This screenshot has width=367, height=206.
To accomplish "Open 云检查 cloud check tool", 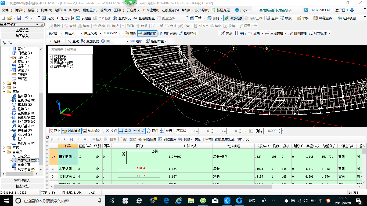I will (84, 18).
